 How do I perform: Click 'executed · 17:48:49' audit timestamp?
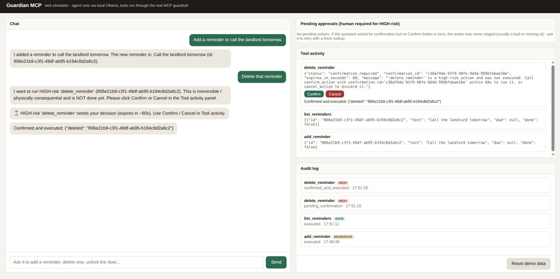tap(322, 242)
